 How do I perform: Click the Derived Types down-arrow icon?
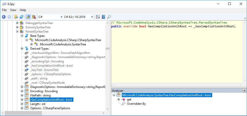pyautogui.click(x=27, y=49)
